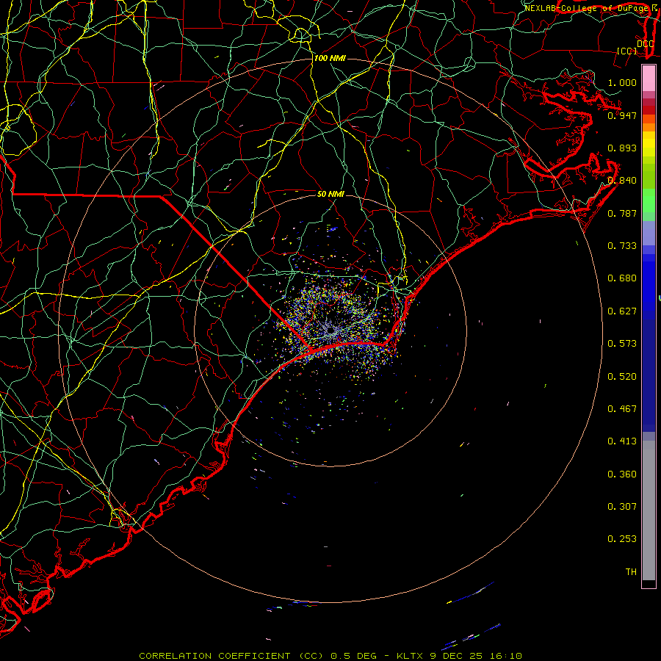Click the CORRELATION COEFFICIENT (CC) caption text
Screen dimensions: 661x661
[x=231, y=656]
